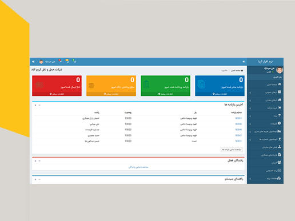
Task: Click the user name text beside the top bar avatar
Action: tap(50, 62)
